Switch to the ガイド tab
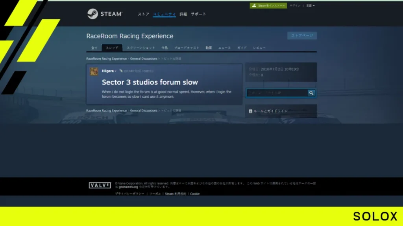Screen dimensions: 403x226 tap(242, 48)
